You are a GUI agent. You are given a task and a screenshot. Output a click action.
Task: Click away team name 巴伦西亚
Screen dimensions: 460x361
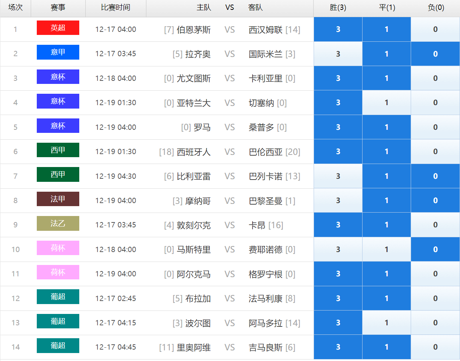click(x=265, y=152)
